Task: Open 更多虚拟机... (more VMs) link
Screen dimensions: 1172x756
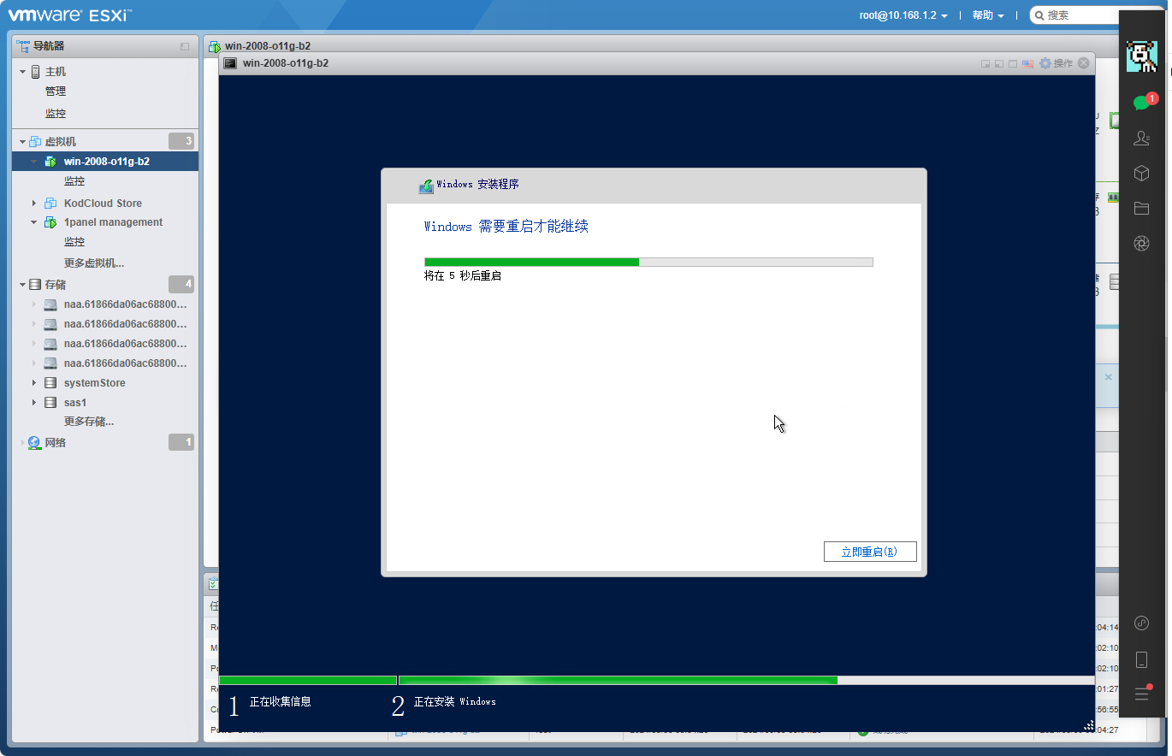Action: [x=94, y=263]
